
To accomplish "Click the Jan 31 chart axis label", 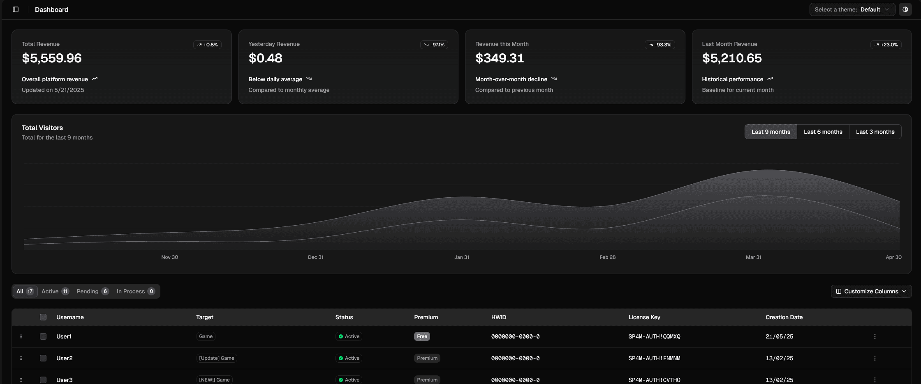I will (462, 257).
